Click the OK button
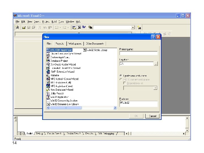Screen dimensions: 204x153 coord(136,116)
